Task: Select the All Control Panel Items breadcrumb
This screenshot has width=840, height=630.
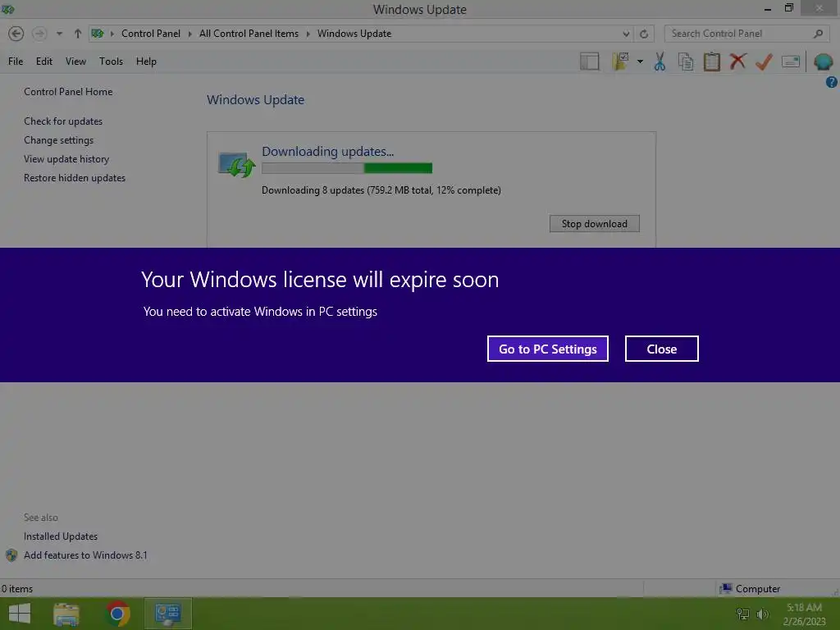Action: click(x=249, y=34)
